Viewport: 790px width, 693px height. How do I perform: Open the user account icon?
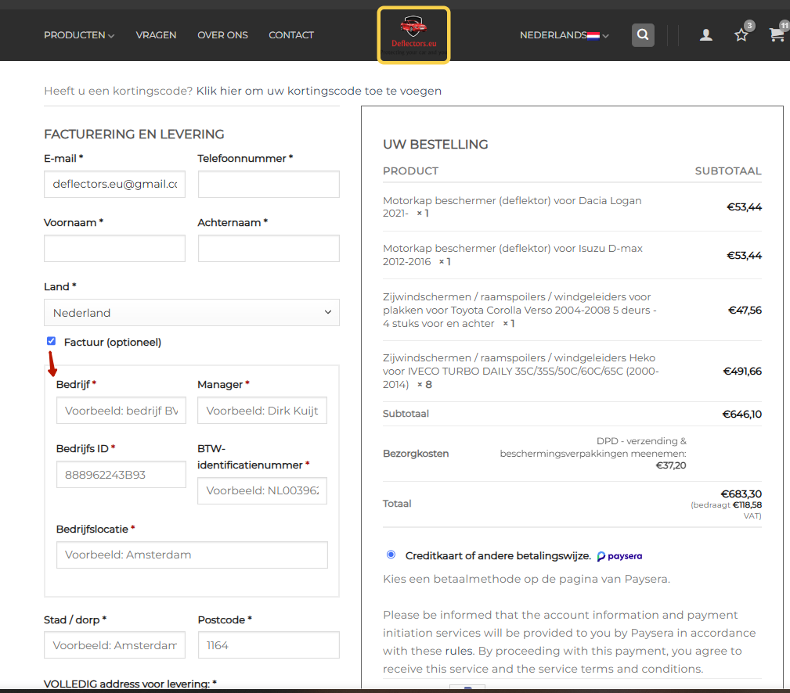tap(706, 34)
